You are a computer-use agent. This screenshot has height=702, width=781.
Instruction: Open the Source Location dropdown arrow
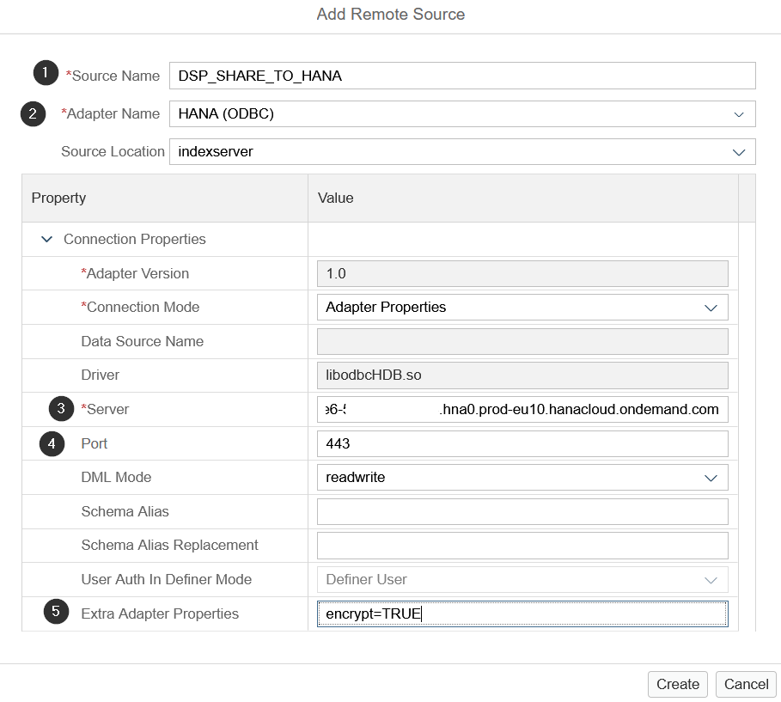739,152
